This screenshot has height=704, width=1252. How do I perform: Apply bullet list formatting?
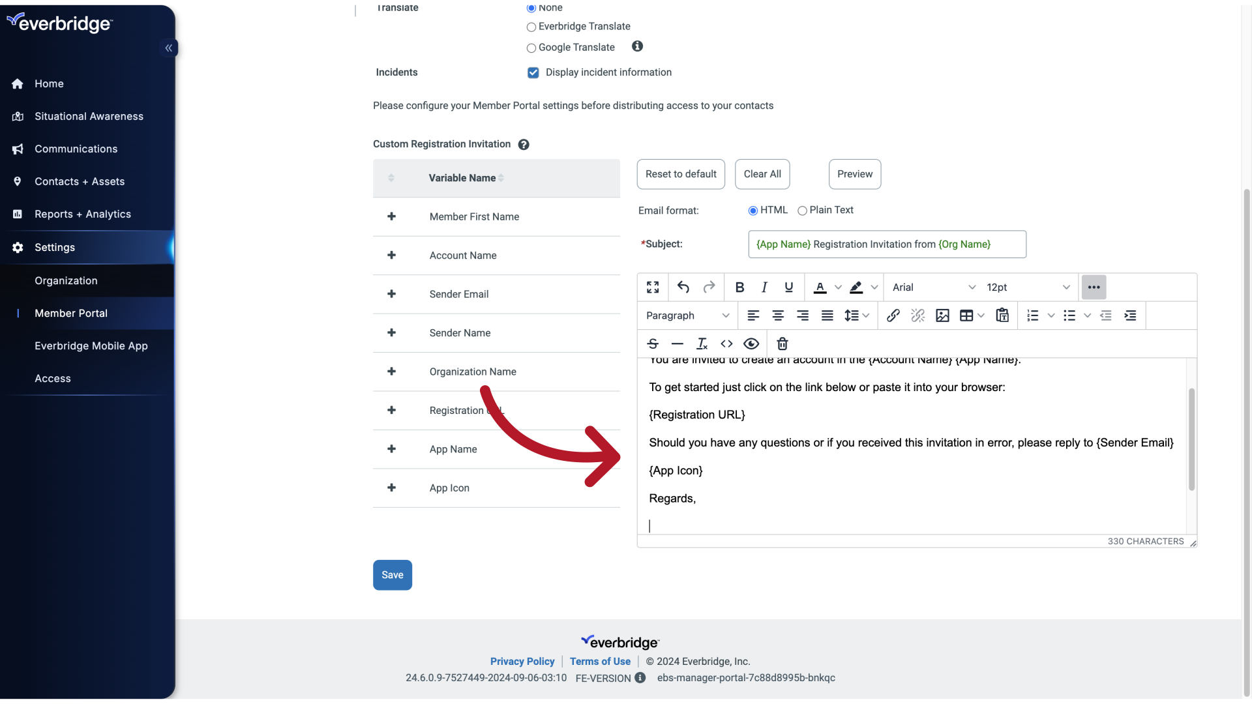click(x=1069, y=315)
